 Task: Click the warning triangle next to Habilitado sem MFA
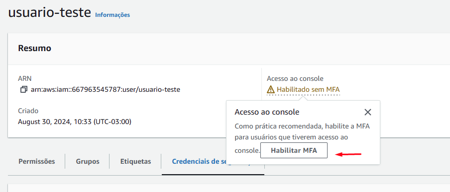(x=271, y=90)
